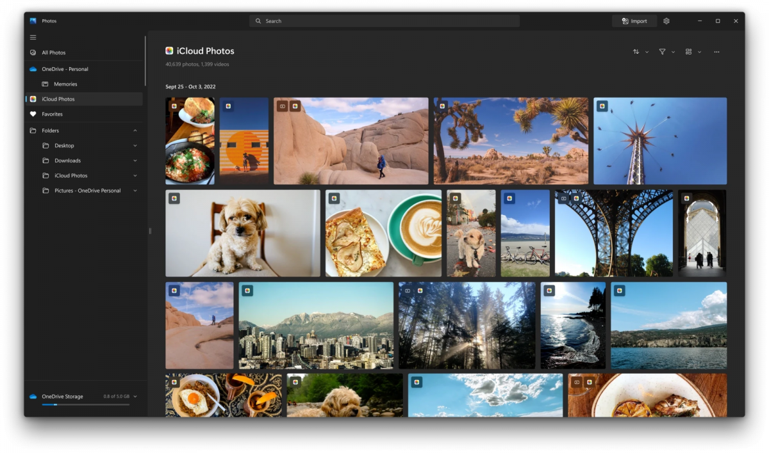The image size is (769, 453).
Task: Open the filter dropdown arrow
Action: 674,52
